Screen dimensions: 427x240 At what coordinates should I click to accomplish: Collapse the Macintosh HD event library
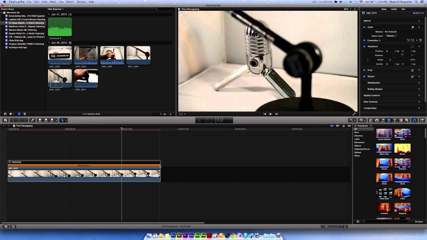click(x=1, y=12)
